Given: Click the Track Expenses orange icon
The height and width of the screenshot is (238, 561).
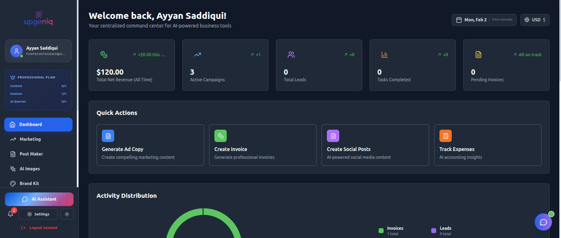Looking at the screenshot, I should tap(445, 135).
